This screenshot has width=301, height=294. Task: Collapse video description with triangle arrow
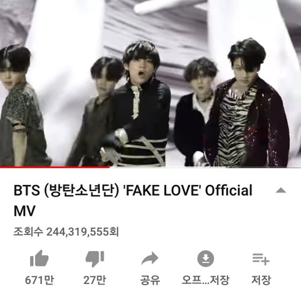click(281, 190)
